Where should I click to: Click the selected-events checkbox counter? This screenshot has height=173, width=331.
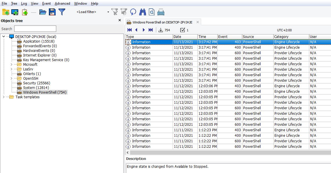(183, 30)
